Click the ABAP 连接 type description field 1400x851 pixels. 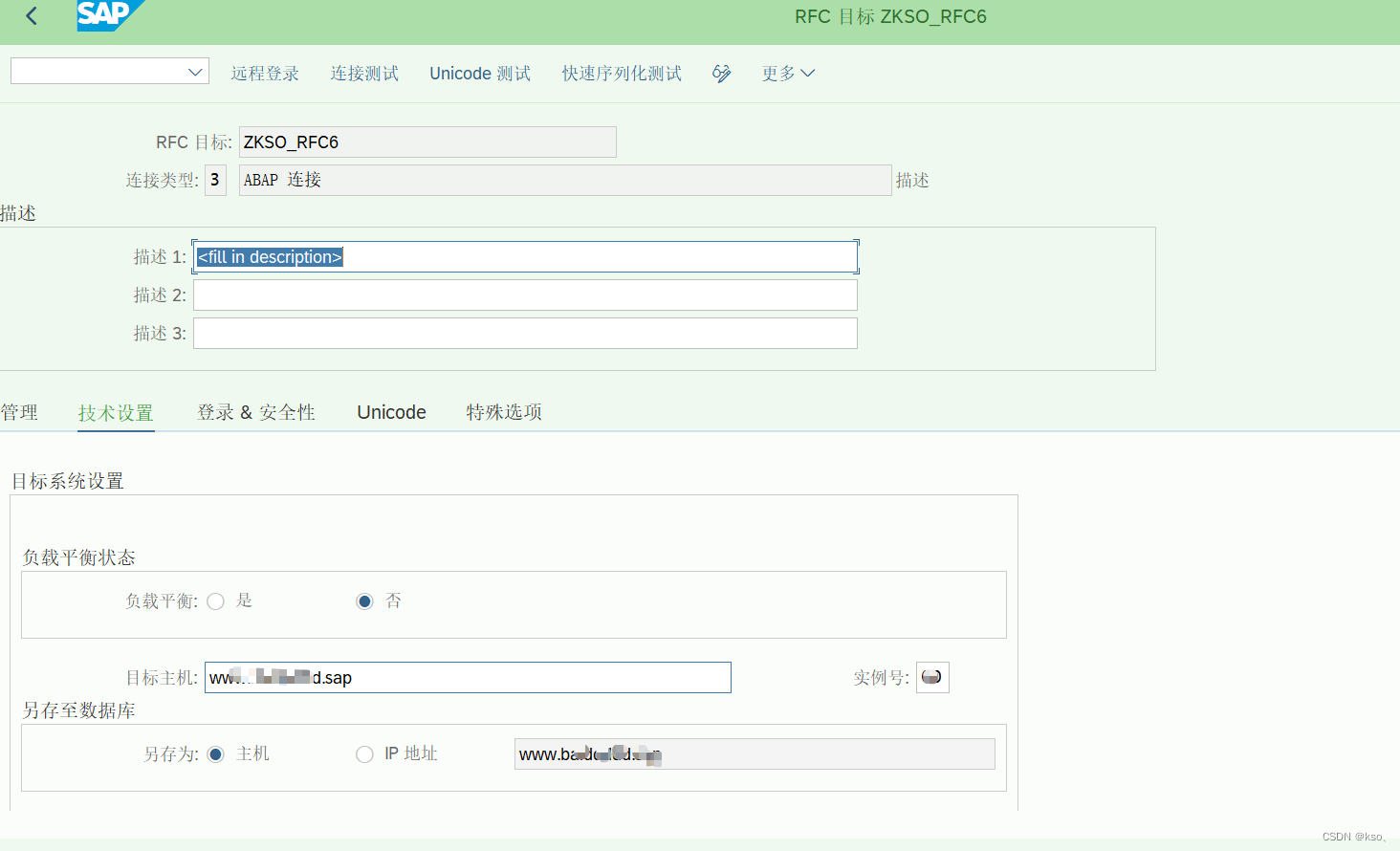[x=565, y=180]
